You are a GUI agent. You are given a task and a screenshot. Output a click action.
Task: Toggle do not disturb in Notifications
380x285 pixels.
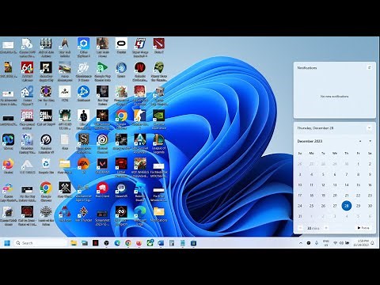370,67
